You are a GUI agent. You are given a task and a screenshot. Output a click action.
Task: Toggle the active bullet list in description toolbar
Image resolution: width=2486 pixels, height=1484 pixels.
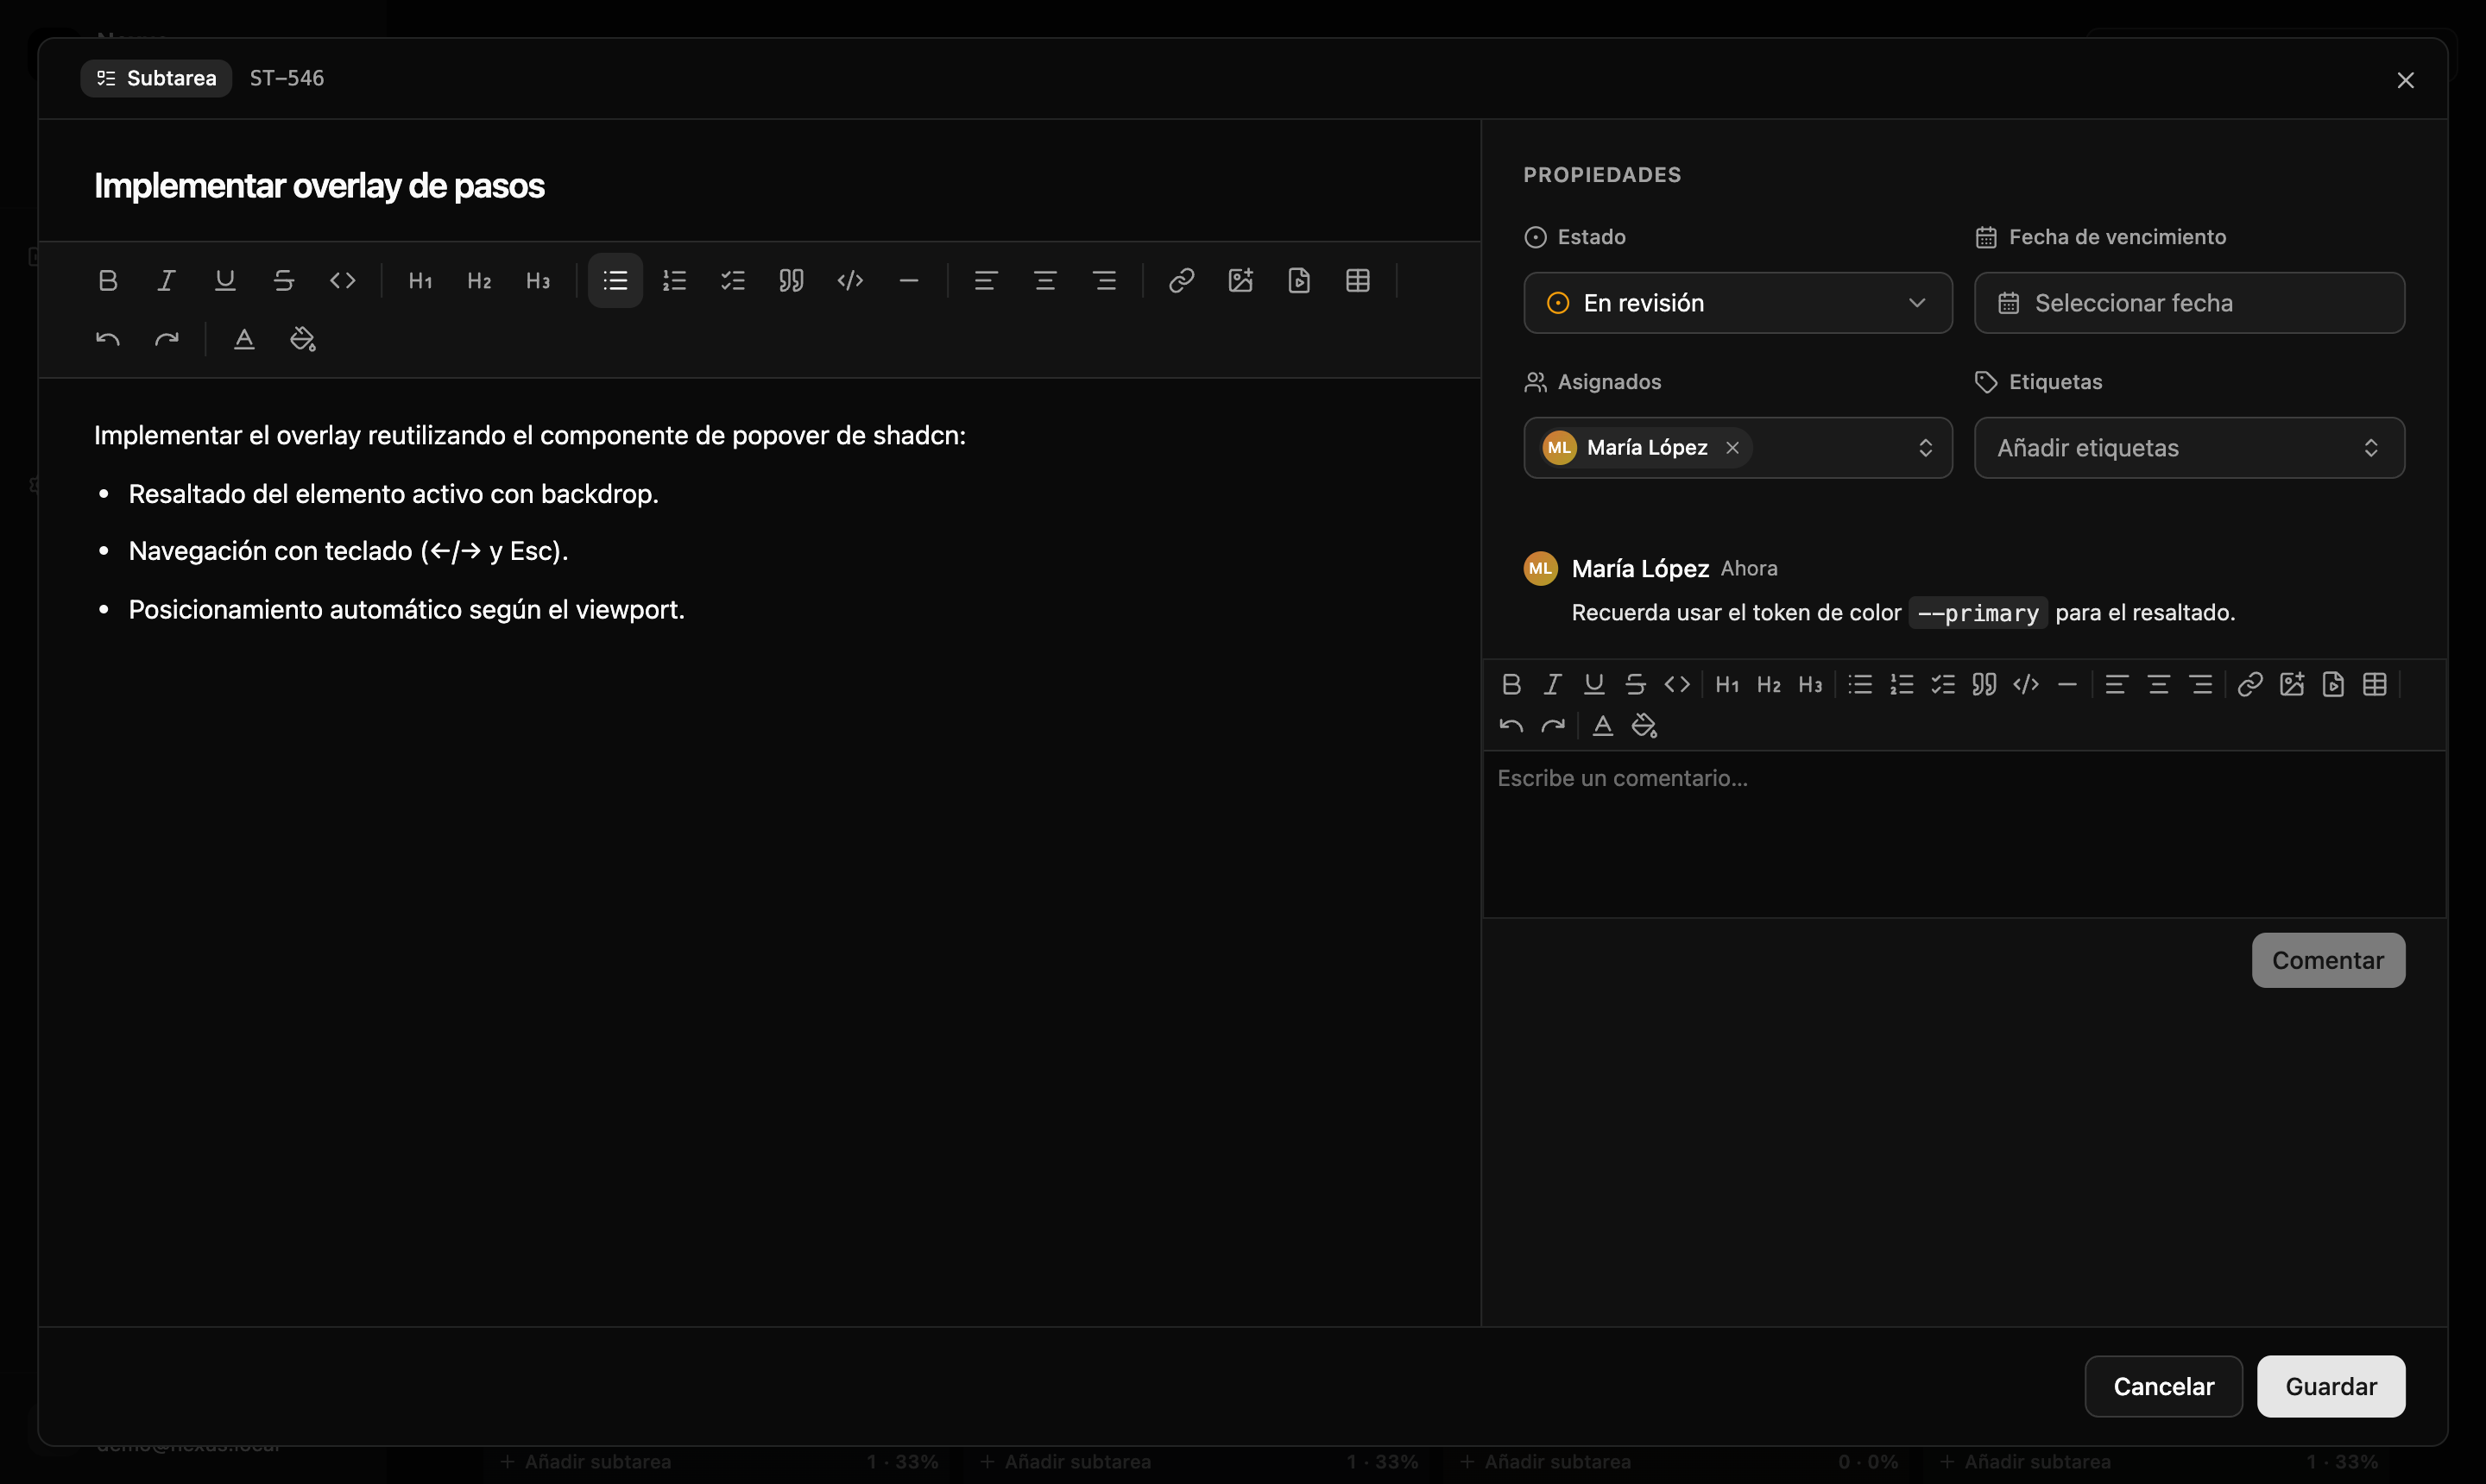coord(615,281)
